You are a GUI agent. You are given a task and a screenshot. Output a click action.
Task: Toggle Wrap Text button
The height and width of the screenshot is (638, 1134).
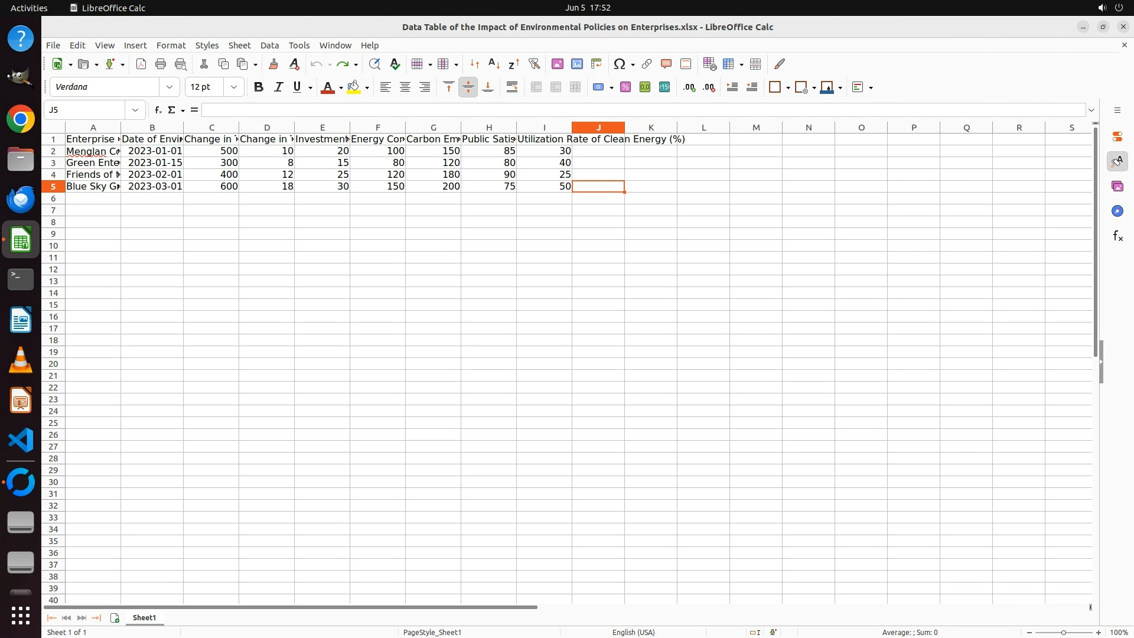[512, 87]
